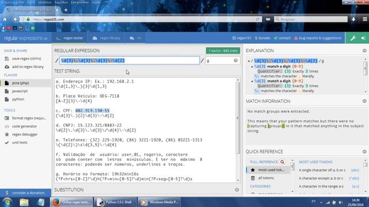
Task: Click 'save regex (ctrl+s)'
Action: coord(27,59)
